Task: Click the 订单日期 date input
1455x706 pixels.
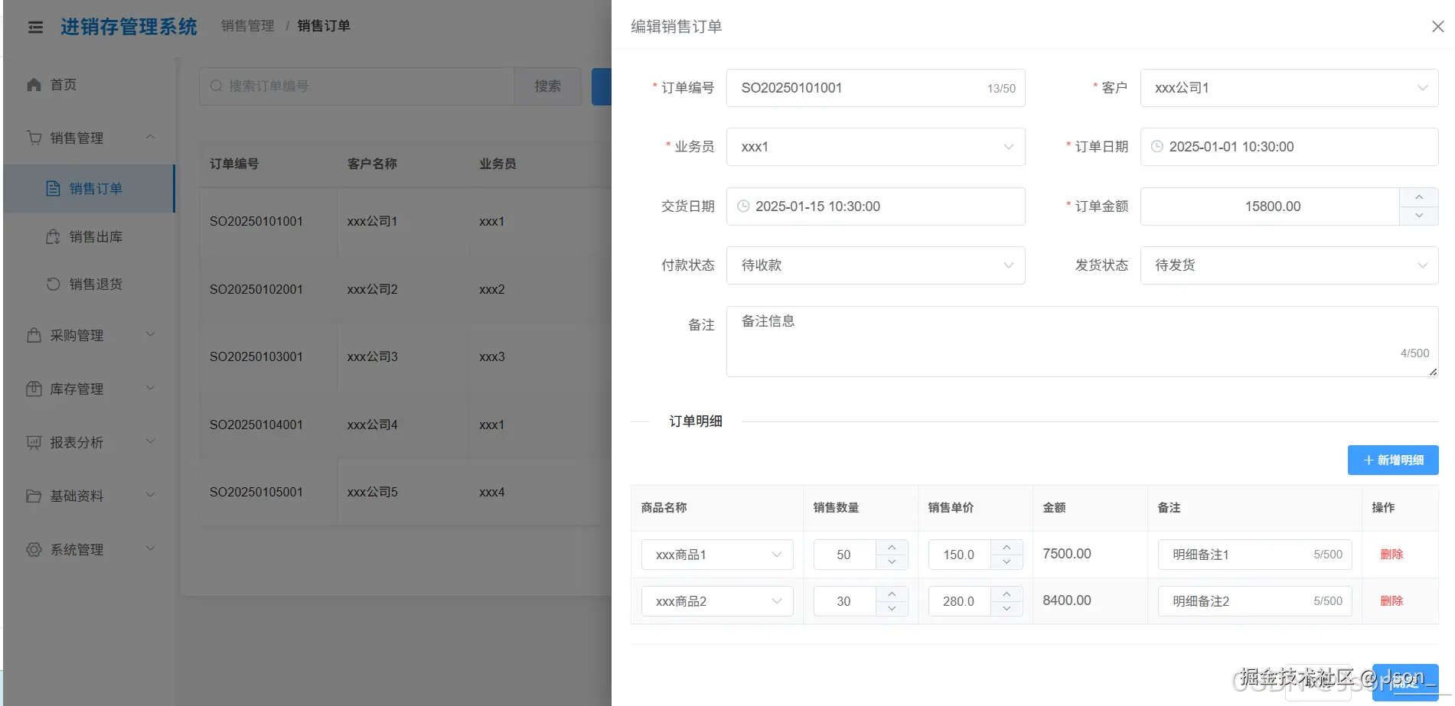Action: point(1289,147)
